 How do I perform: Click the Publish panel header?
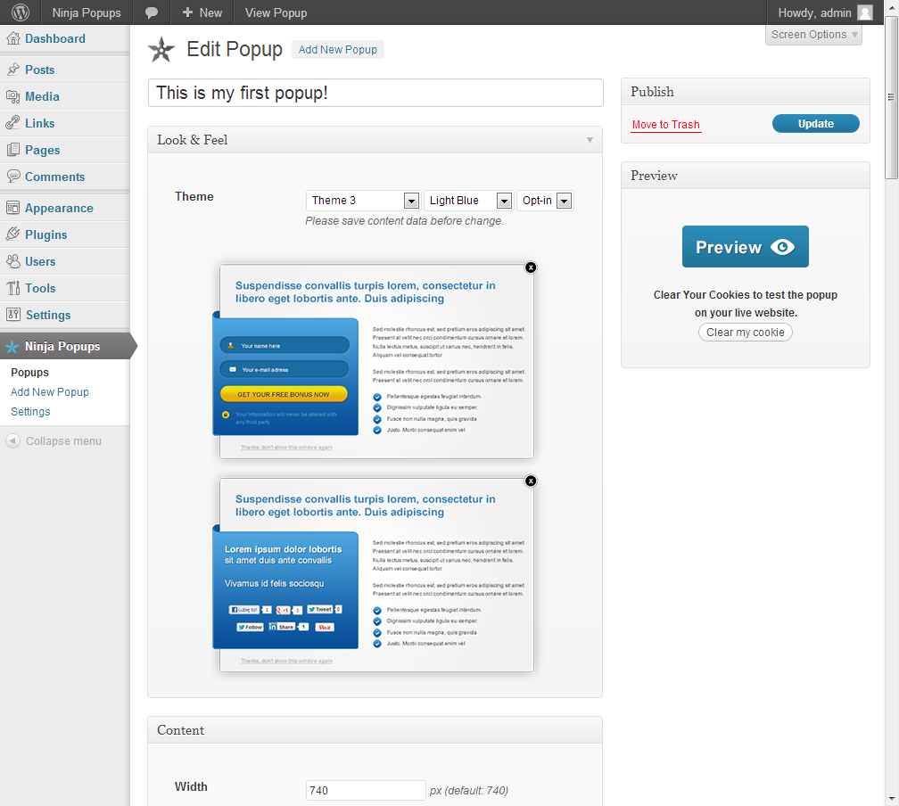746,92
